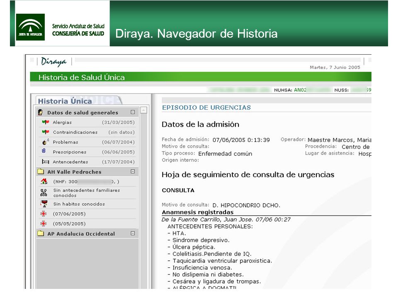This screenshot has height=298, width=398.
Task: Click De la Fuente Carrillo author line
Action: [226, 219]
